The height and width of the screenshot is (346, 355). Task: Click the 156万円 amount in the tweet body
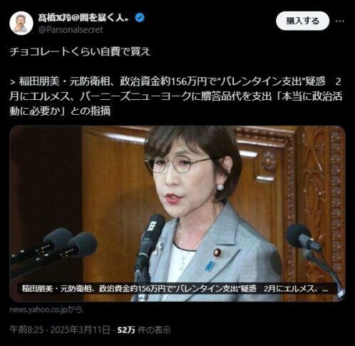coord(189,81)
